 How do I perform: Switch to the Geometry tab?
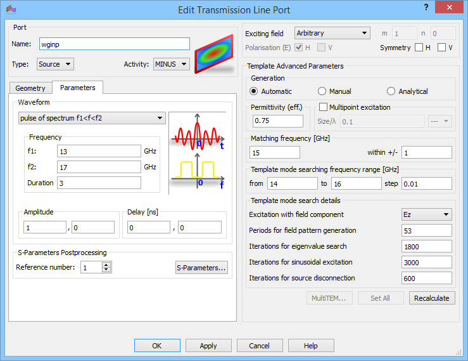pyautogui.click(x=30, y=88)
